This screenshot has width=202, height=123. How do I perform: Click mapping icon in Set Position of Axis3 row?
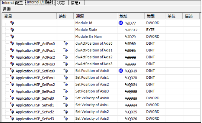point(65,91)
